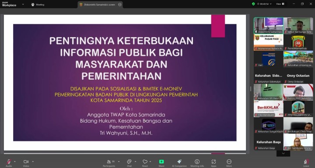
Task: Select the Kel Bukuan_Chris video thumbnail
Action: 298,125
